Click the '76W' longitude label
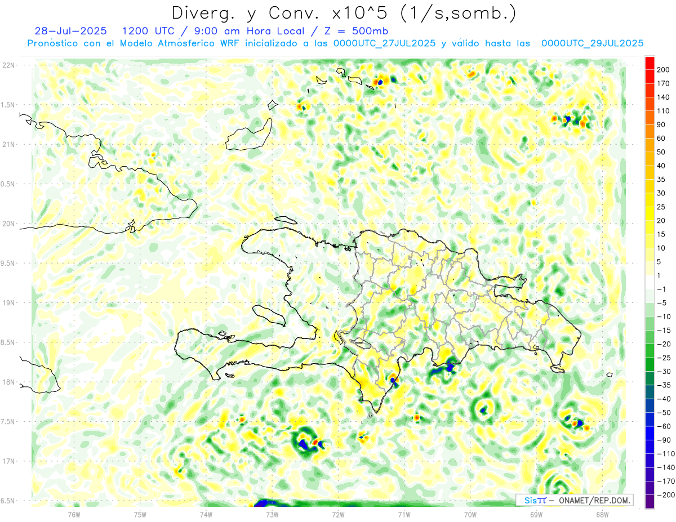The image size is (676, 522). click(74, 514)
